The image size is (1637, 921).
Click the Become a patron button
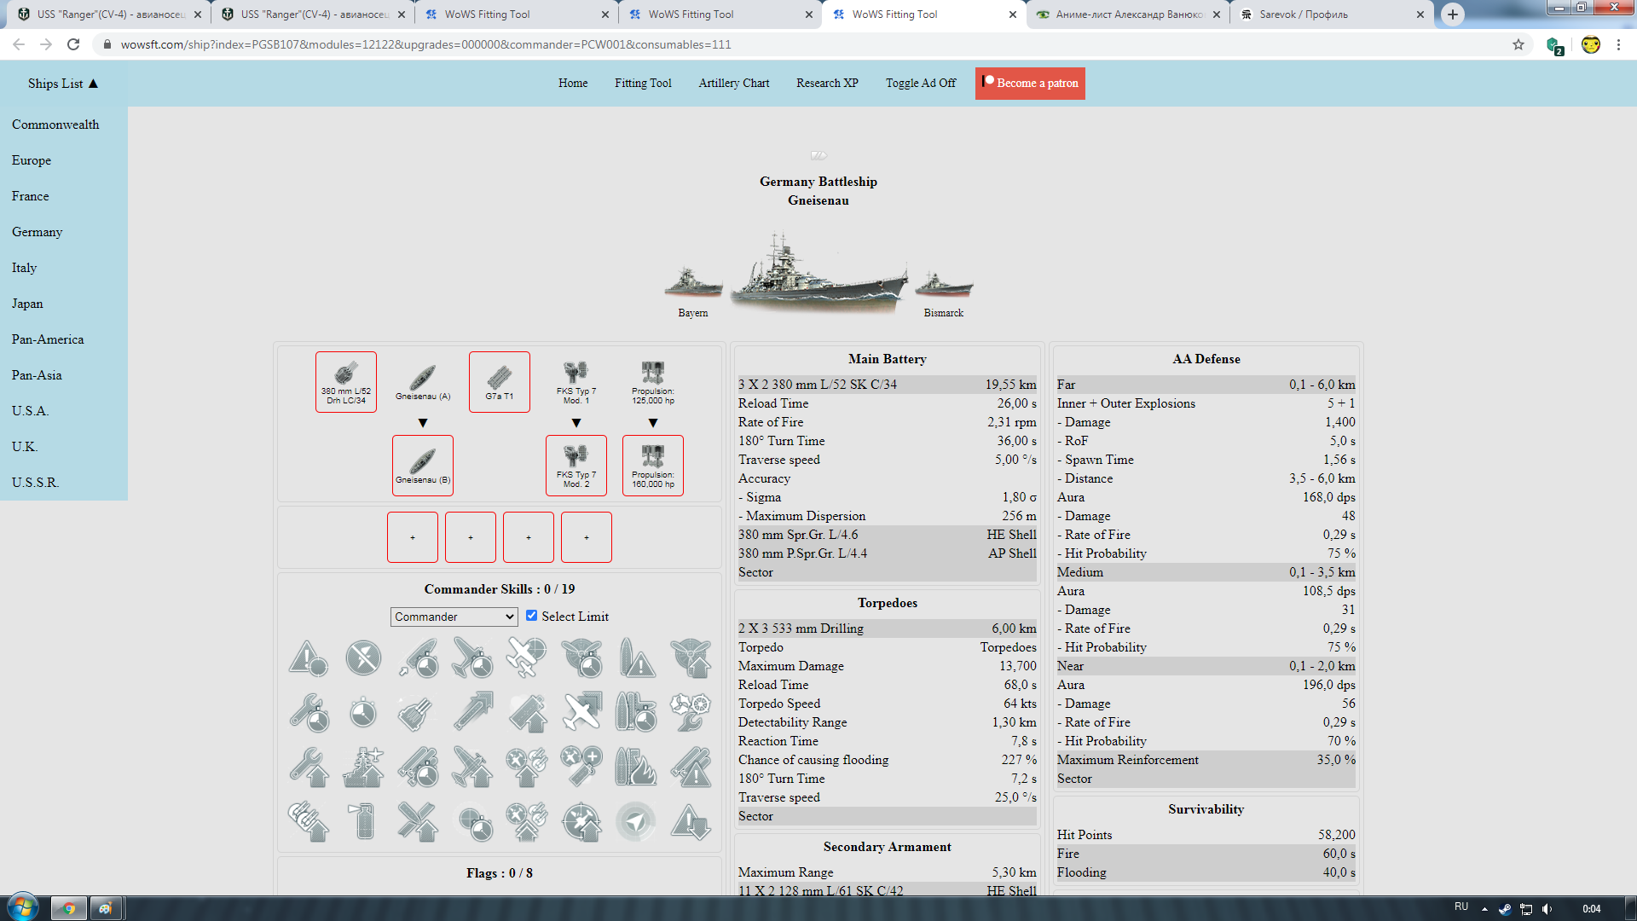coord(1029,84)
